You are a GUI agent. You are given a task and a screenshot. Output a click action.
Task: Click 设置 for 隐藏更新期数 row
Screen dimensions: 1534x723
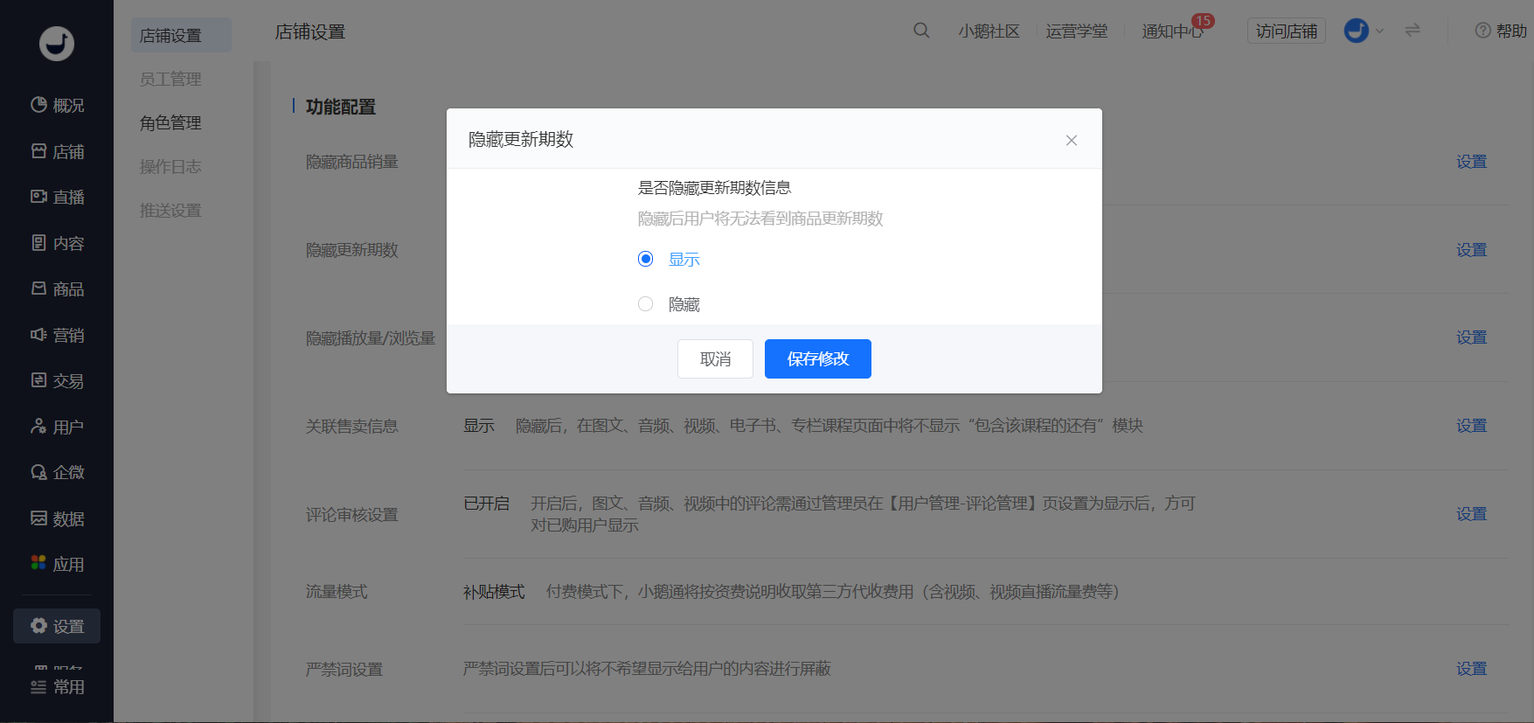point(1471,250)
